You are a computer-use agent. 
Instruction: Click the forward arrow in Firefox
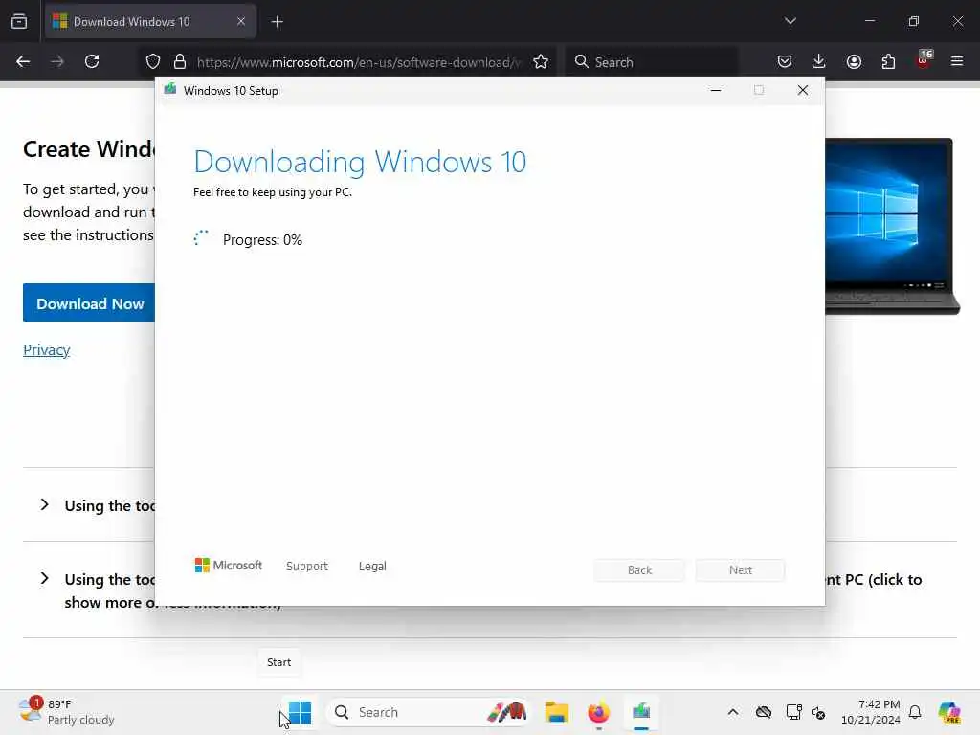point(56,61)
